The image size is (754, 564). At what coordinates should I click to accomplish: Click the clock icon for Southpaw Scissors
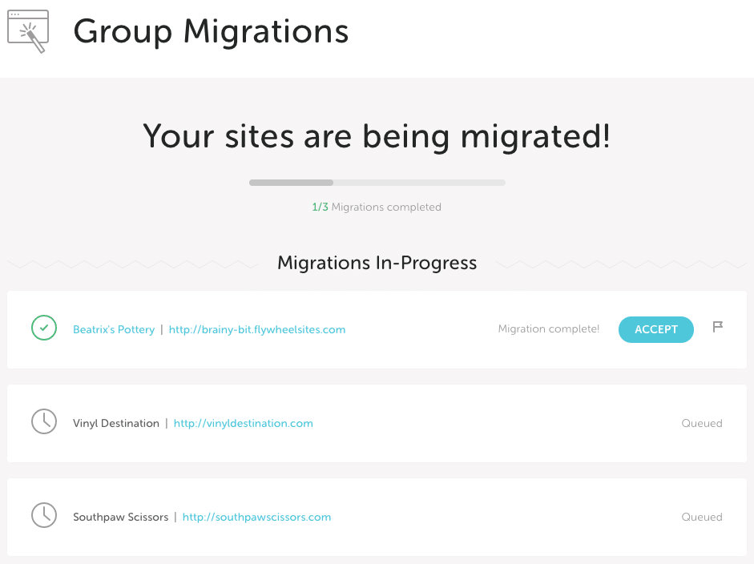point(44,516)
